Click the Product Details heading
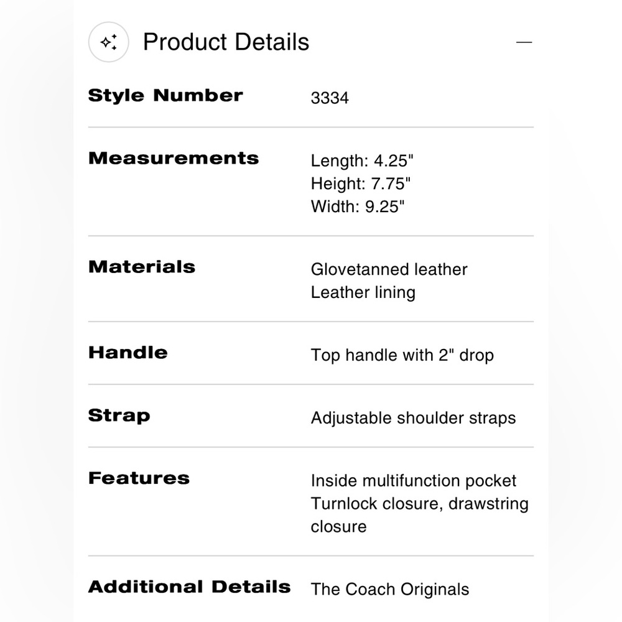The image size is (622, 622). click(226, 42)
